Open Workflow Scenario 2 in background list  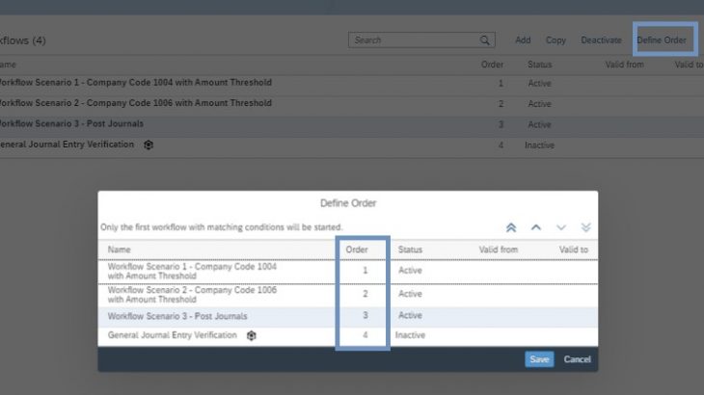click(x=135, y=103)
